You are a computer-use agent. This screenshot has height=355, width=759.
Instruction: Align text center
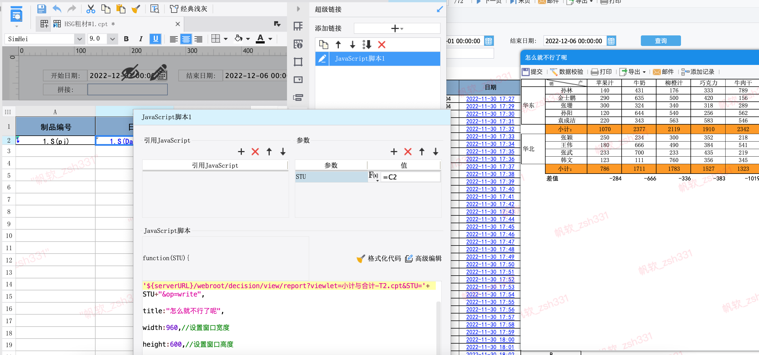186,39
